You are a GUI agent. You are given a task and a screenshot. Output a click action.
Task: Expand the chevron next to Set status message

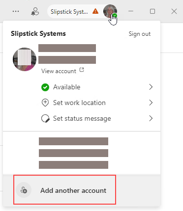(x=151, y=118)
